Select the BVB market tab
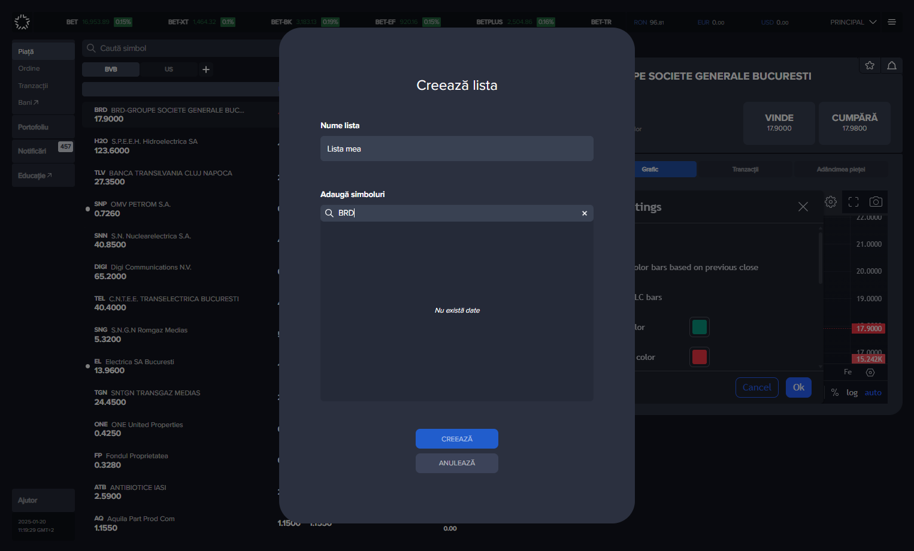The image size is (914, 551). tap(111, 69)
